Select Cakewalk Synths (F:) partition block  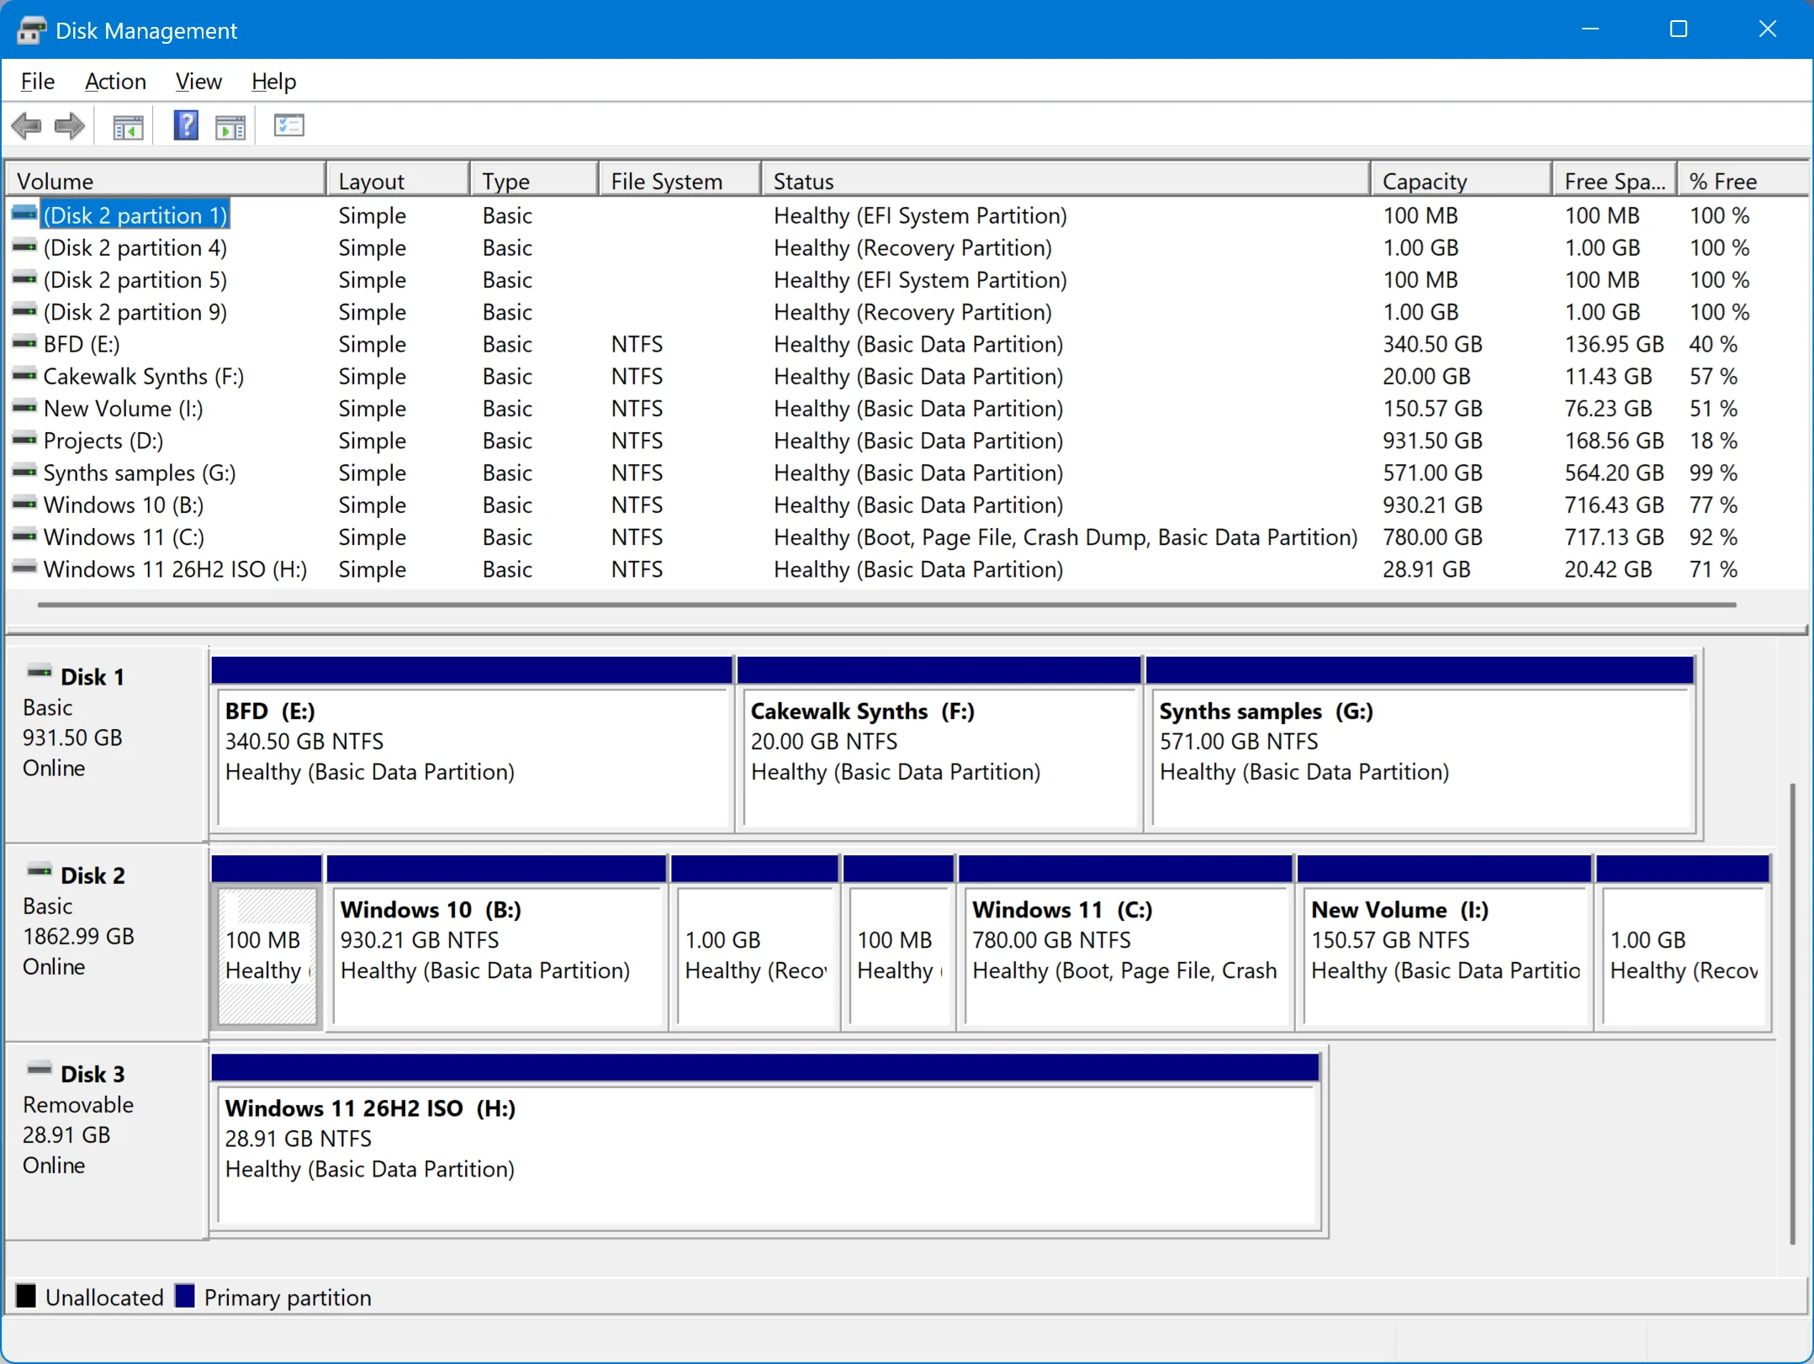click(939, 745)
